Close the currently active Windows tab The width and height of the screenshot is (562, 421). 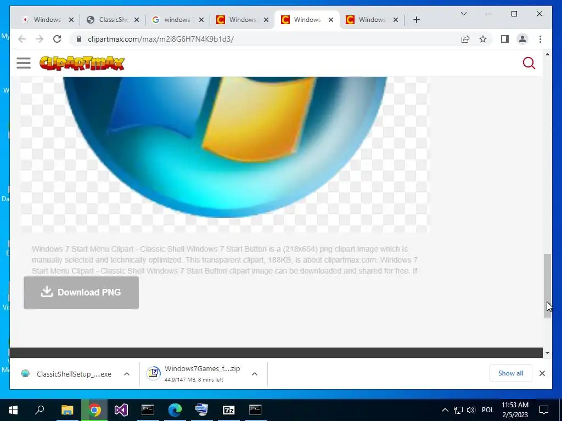point(331,20)
